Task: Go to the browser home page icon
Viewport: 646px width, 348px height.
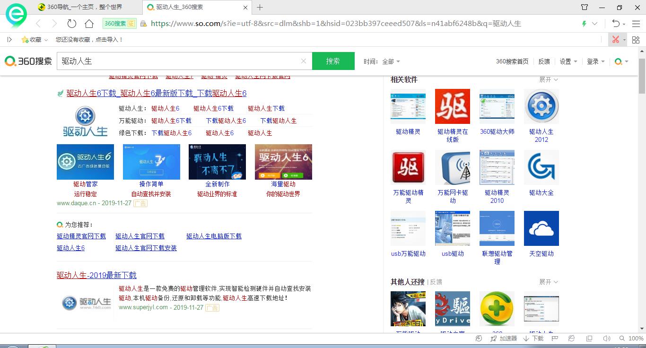Action: [x=89, y=24]
